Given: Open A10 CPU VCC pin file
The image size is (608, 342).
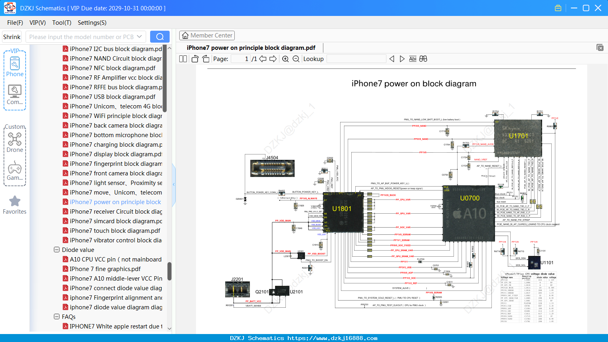Looking at the screenshot, I should click(x=113, y=259).
